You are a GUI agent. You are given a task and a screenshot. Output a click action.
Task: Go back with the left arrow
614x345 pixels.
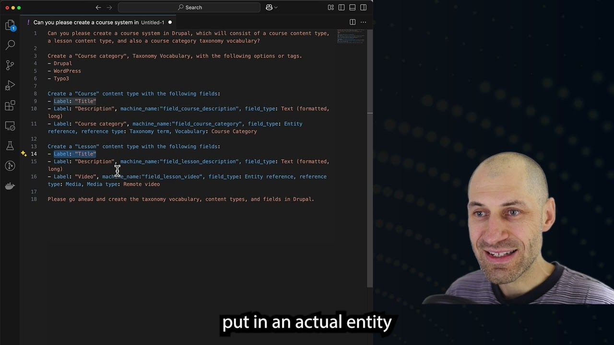pos(98,7)
